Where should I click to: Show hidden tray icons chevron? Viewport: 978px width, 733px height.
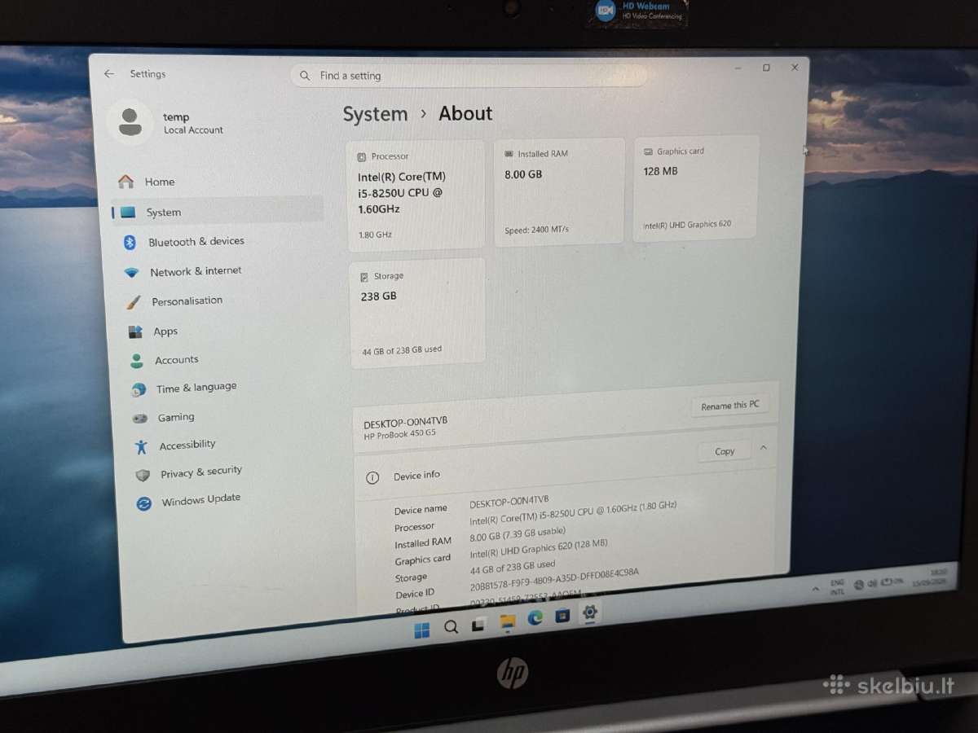point(815,588)
